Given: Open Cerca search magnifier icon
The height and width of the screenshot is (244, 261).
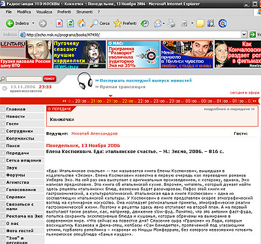Looking at the screenshot, I should tap(94, 24).
